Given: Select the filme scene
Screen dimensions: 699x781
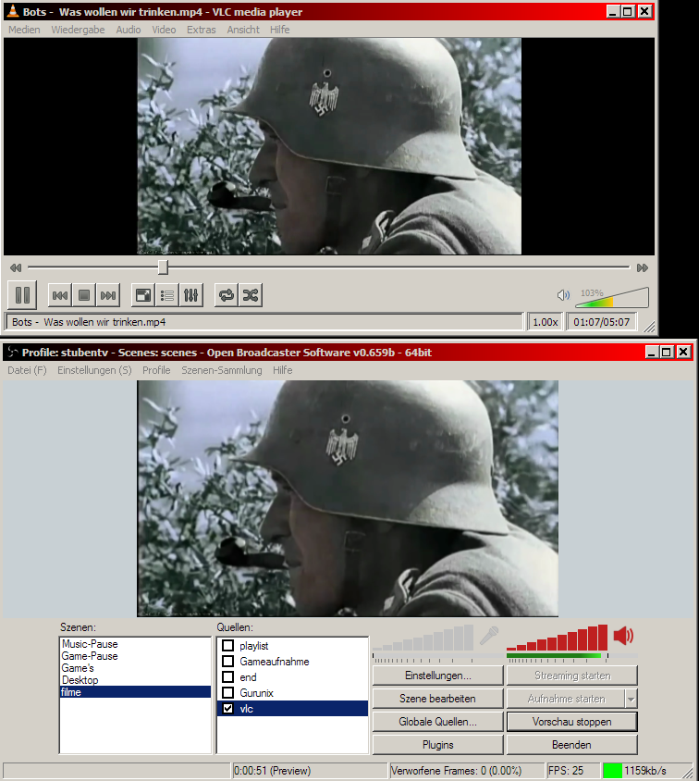Looking at the screenshot, I should (135, 692).
